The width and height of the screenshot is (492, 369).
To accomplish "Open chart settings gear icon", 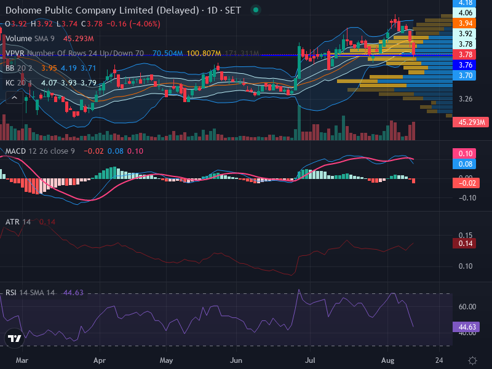I will coord(472,360).
